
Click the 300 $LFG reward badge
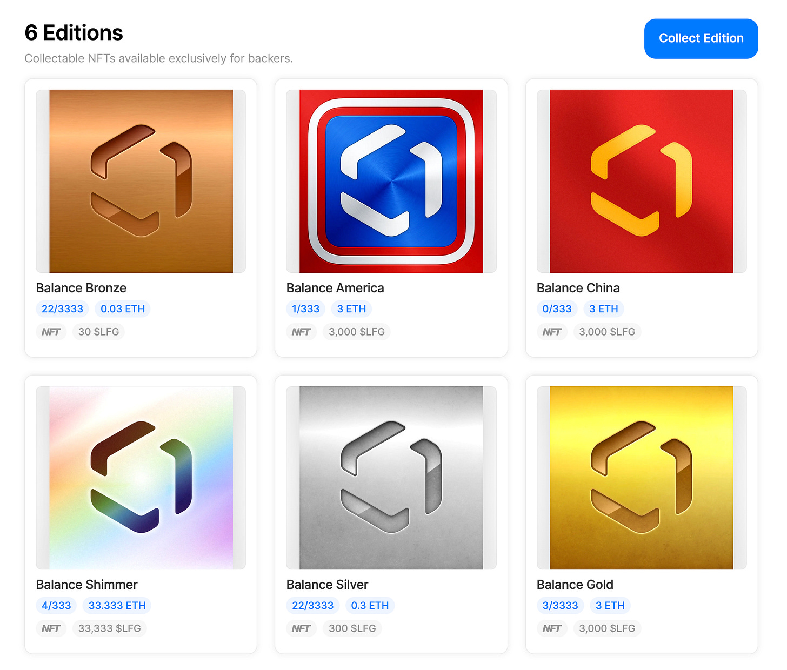pyautogui.click(x=352, y=628)
